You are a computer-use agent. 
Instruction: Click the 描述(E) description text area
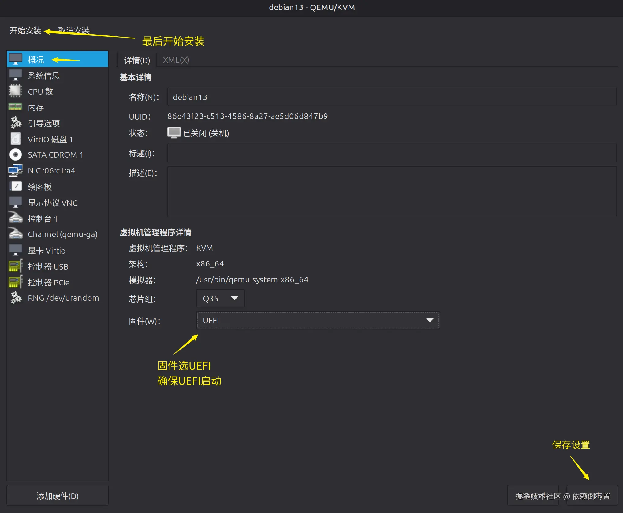pos(391,191)
